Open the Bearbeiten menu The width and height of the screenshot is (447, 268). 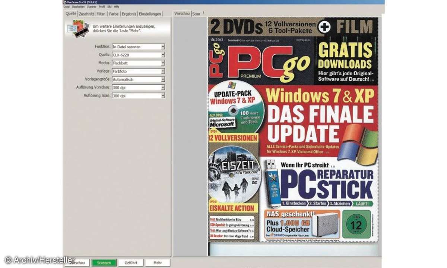[x=78, y=7]
